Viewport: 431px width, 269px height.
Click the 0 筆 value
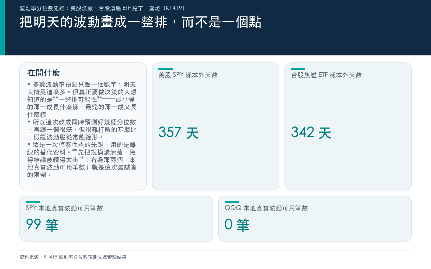237,224
